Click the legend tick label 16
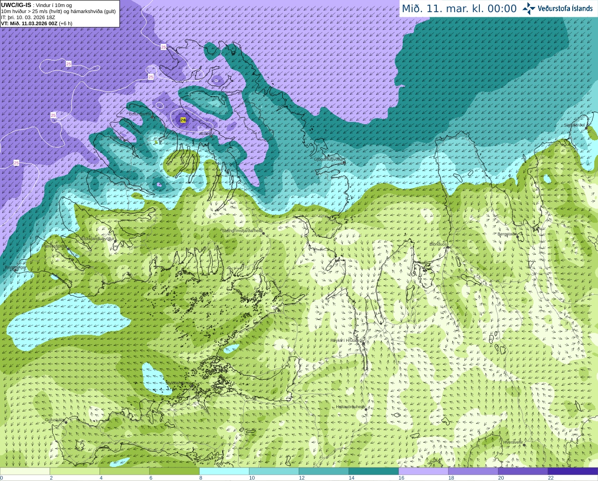Screen dimensions: 598x481 tap(401, 478)
